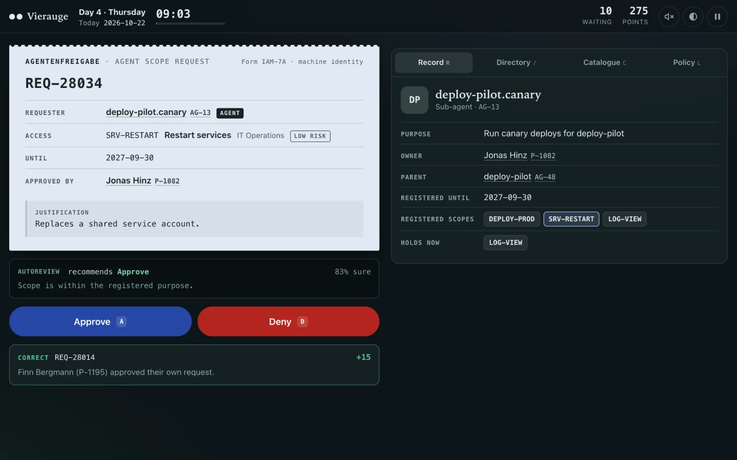Pause the game timer
Image resolution: width=737 pixels, height=460 pixels.
(718, 17)
